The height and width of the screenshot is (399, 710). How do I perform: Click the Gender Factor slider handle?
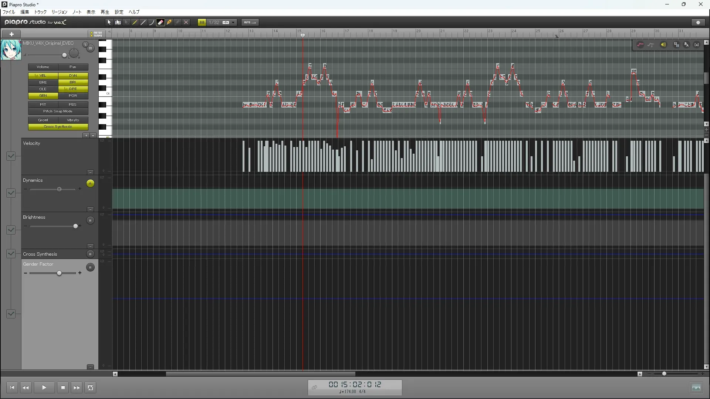click(59, 273)
